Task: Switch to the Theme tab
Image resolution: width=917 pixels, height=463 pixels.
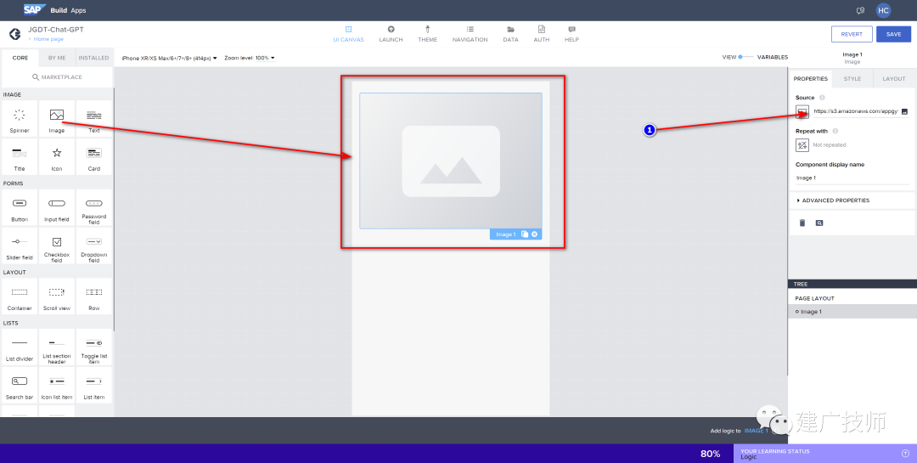Action: [427, 34]
